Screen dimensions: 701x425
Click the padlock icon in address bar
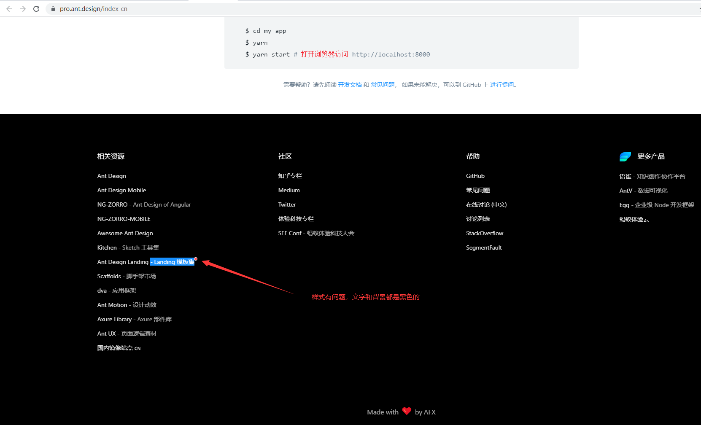pos(53,8)
